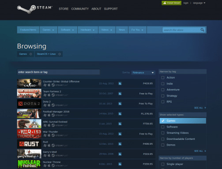Open the Videos dropdown in store nav
Viewport: 222px width, 169px height.
coord(107,30)
